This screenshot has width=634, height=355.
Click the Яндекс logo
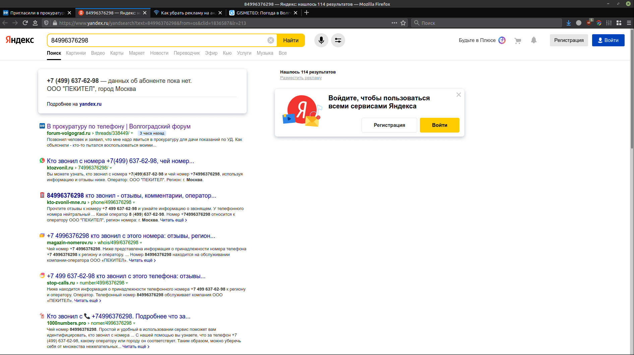click(20, 40)
